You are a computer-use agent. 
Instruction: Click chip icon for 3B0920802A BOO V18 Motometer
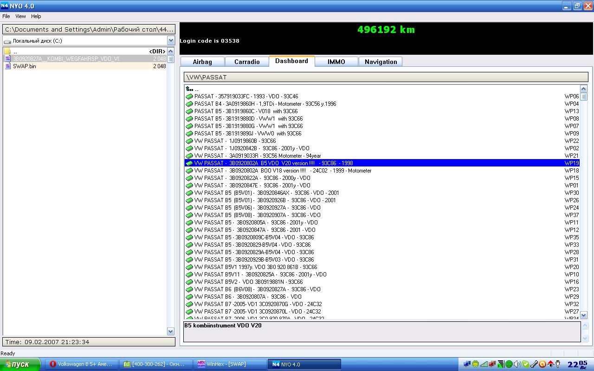coord(189,171)
